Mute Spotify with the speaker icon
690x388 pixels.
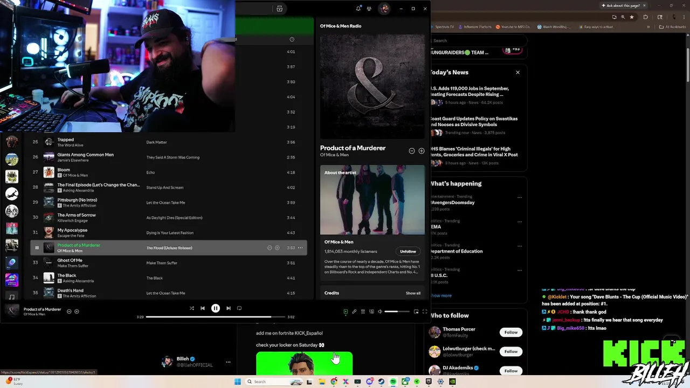(380, 311)
